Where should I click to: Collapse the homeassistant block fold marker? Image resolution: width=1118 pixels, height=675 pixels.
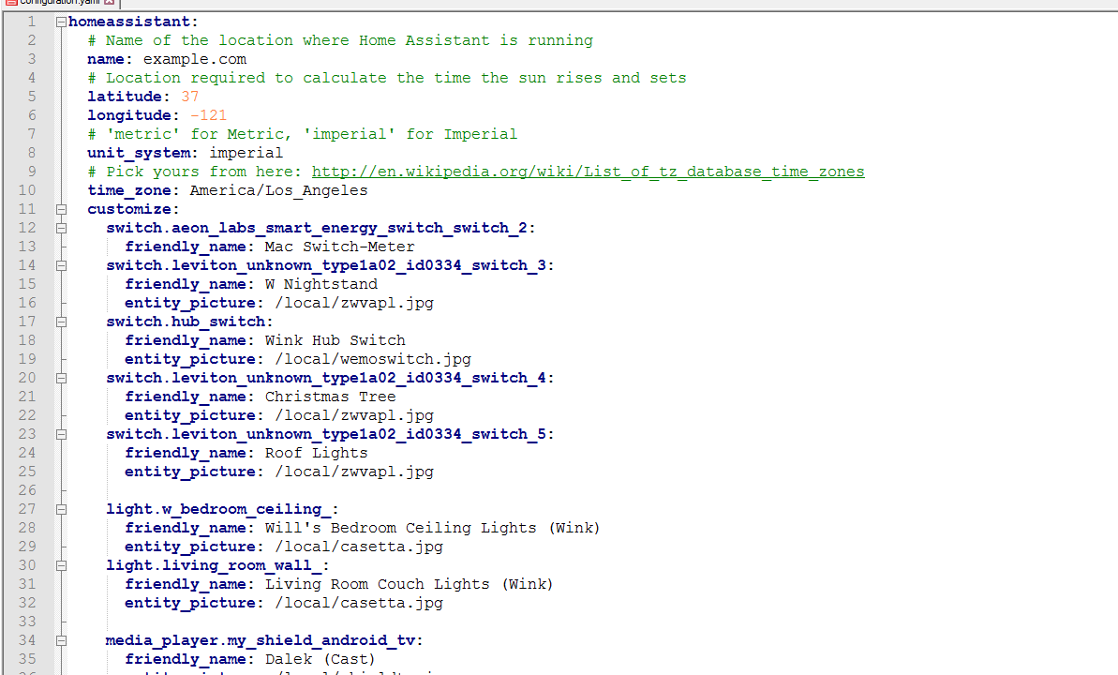61,22
